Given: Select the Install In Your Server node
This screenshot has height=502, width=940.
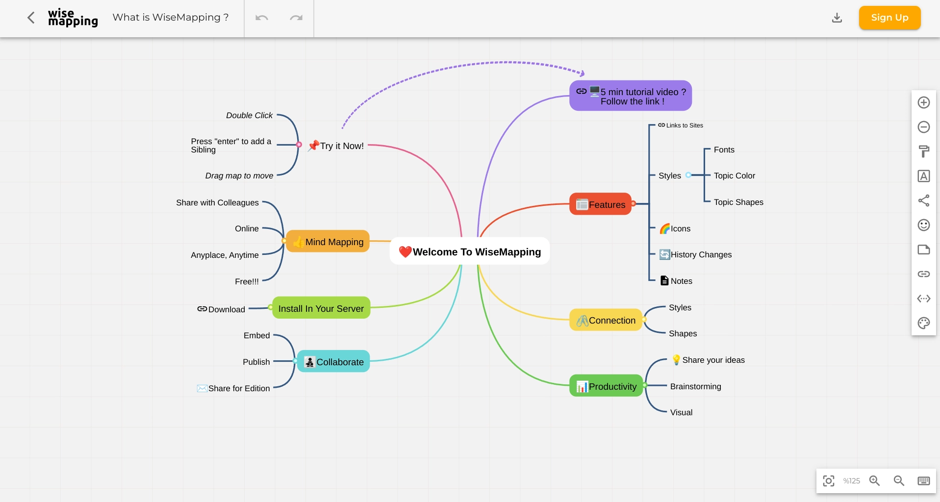Looking at the screenshot, I should (x=321, y=308).
